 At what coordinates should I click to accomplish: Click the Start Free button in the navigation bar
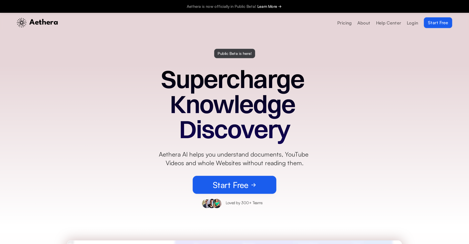click(438, 23)
